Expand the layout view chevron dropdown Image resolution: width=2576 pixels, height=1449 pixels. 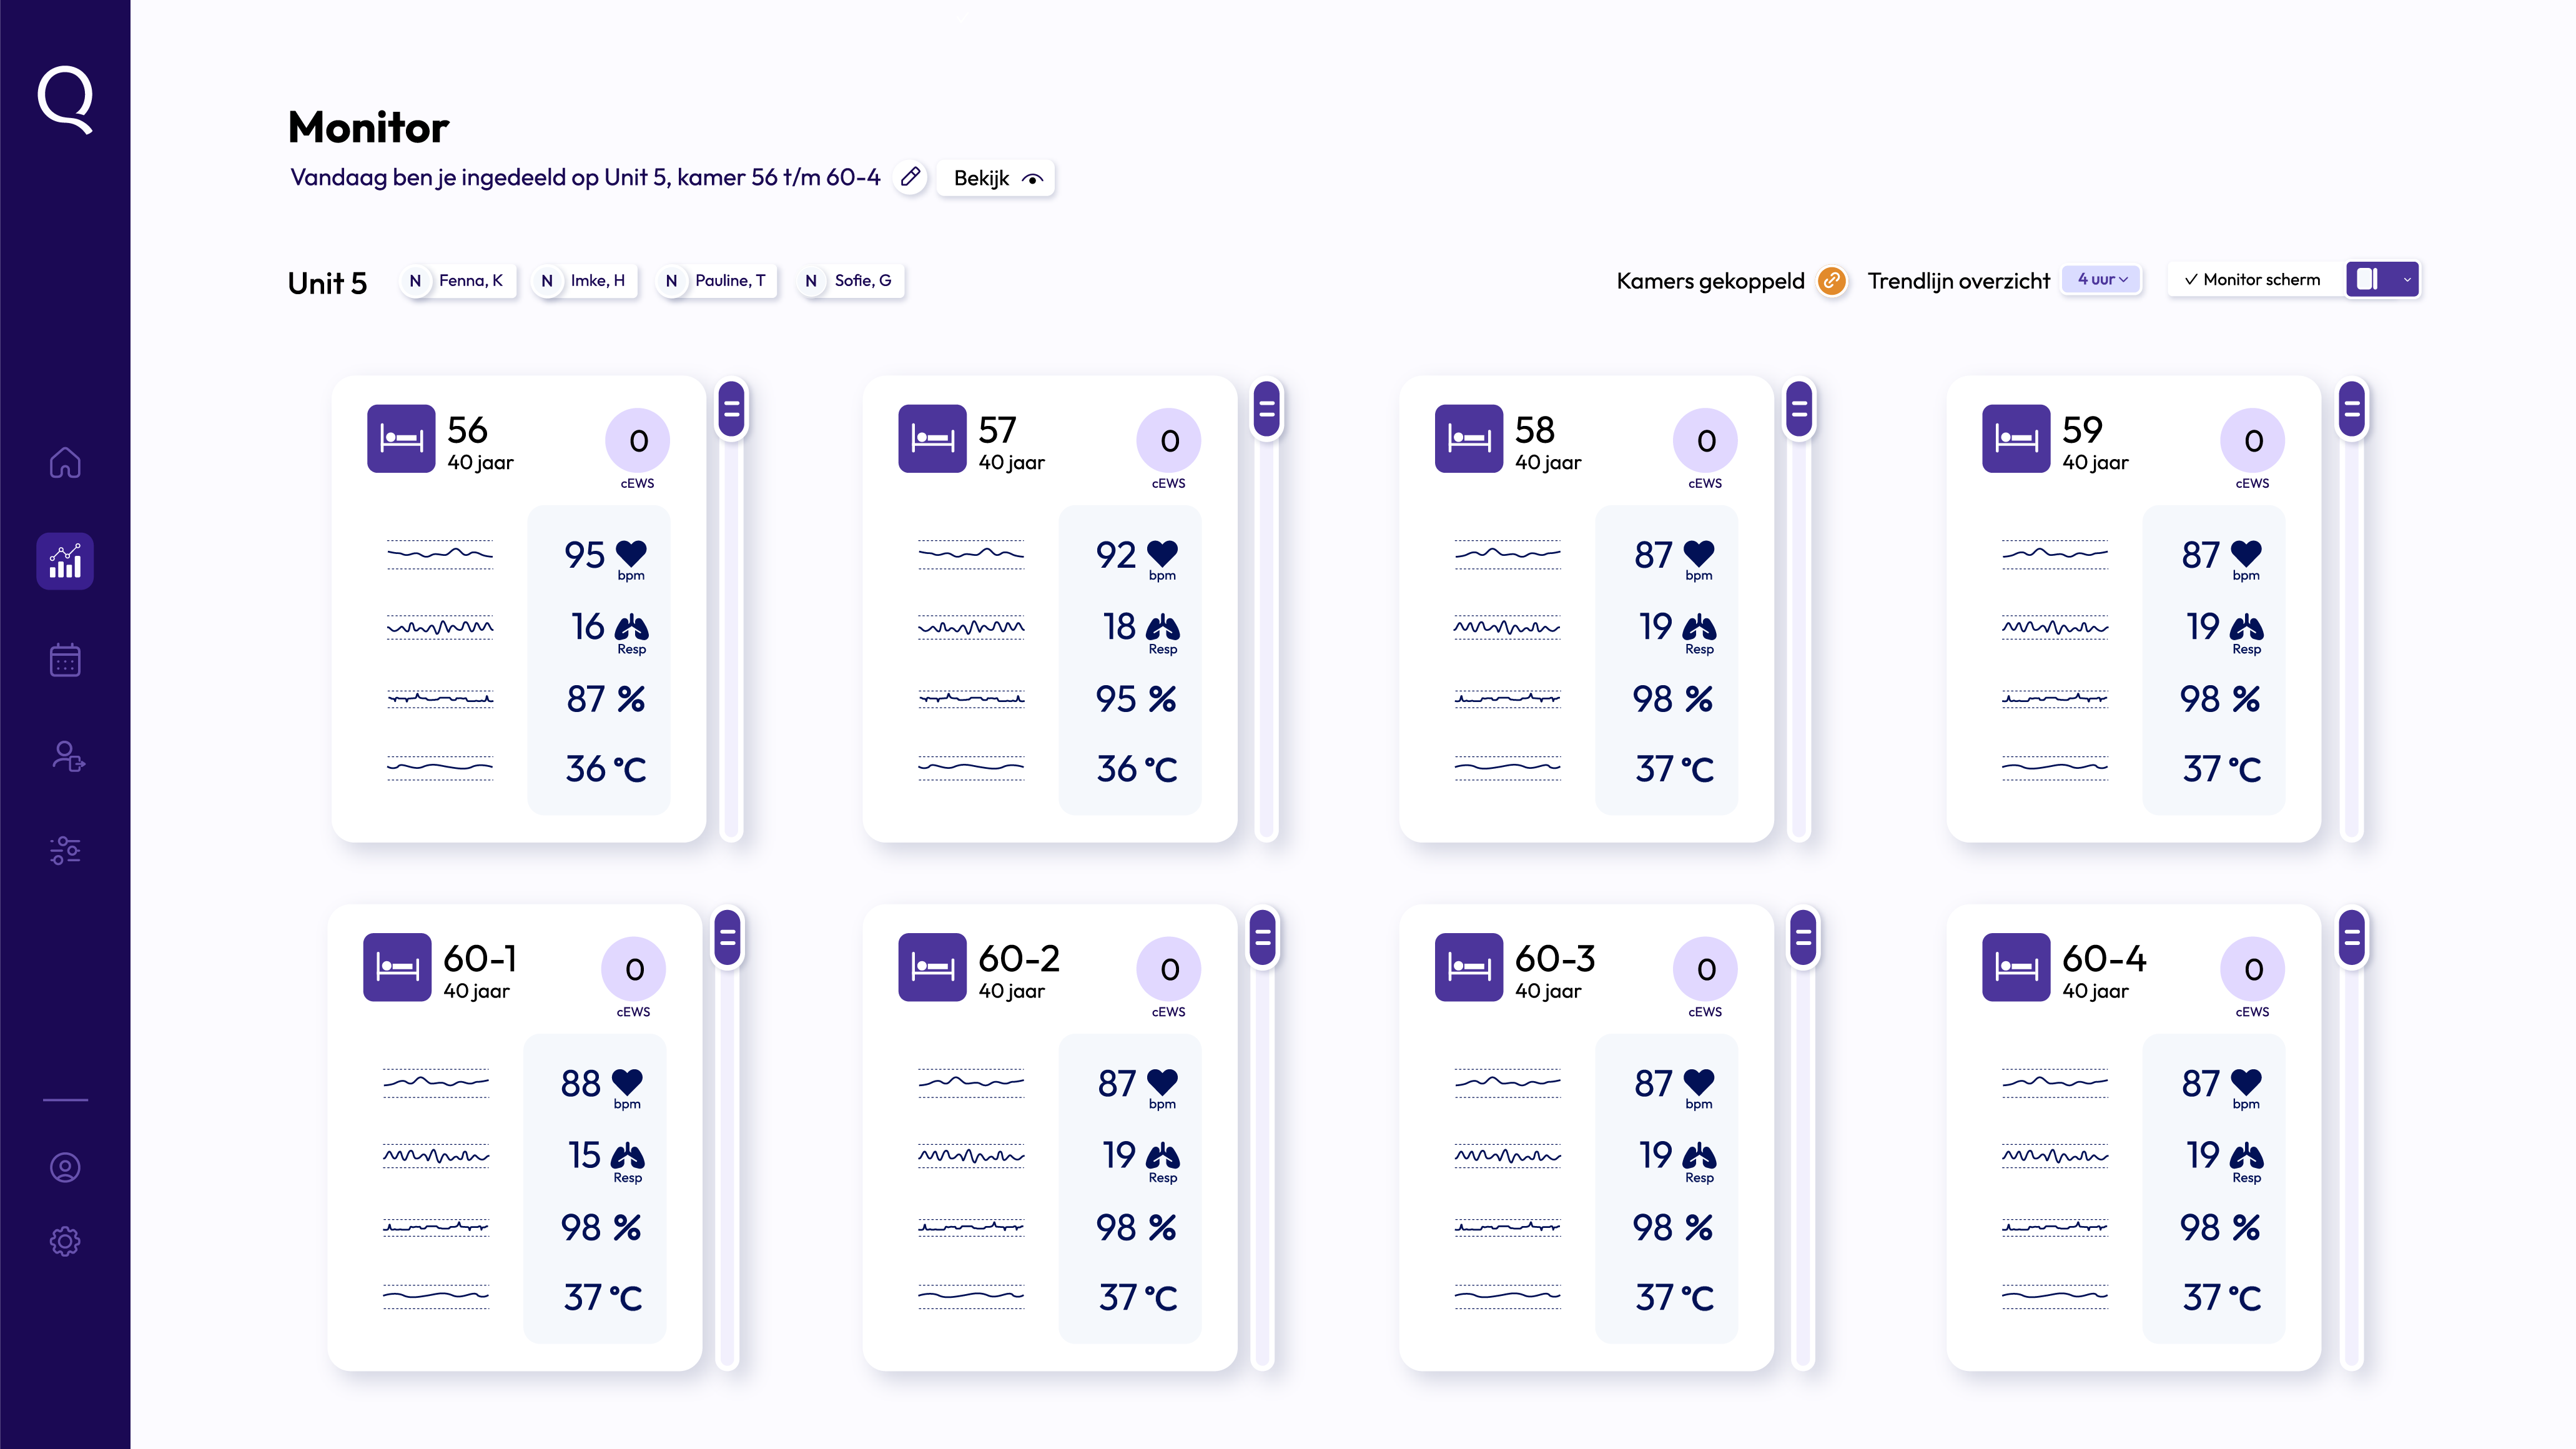pos(2407,280)
